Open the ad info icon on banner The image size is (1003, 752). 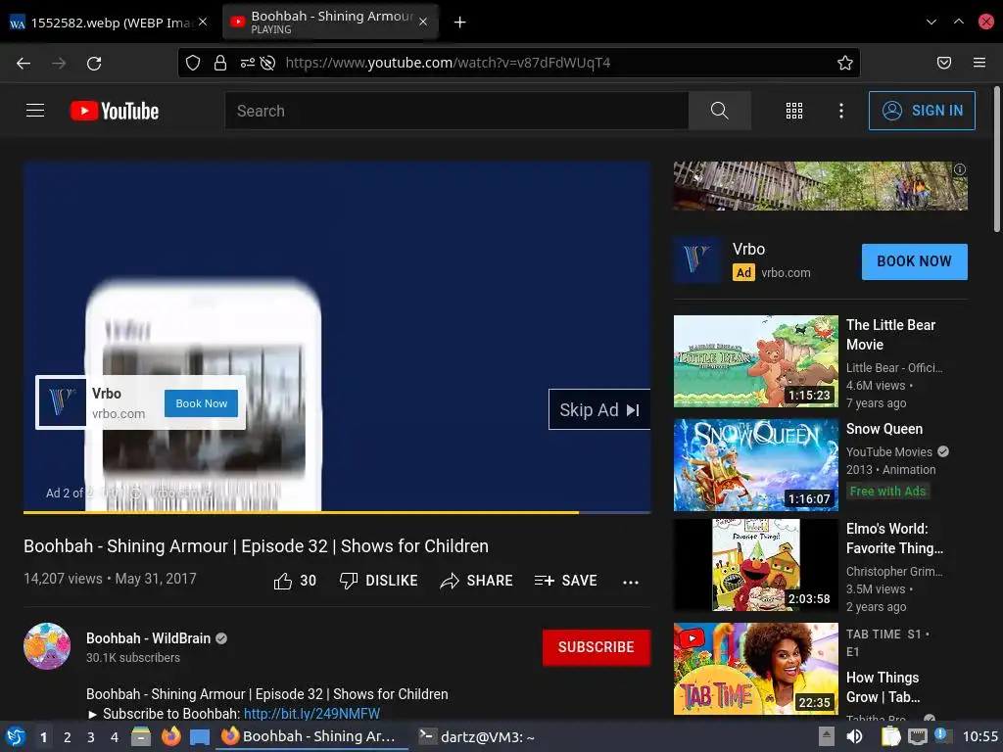tap(960, 169)
